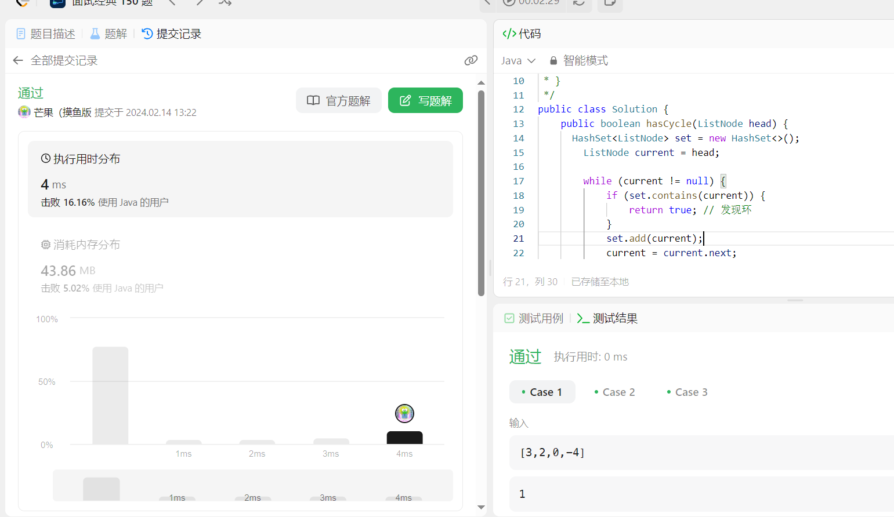Click line number 14 in editor gutter

coord(518,138)
